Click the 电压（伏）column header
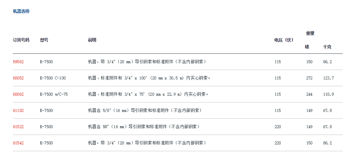This screenshot has width=354, height=161. (x=284, y=40)
